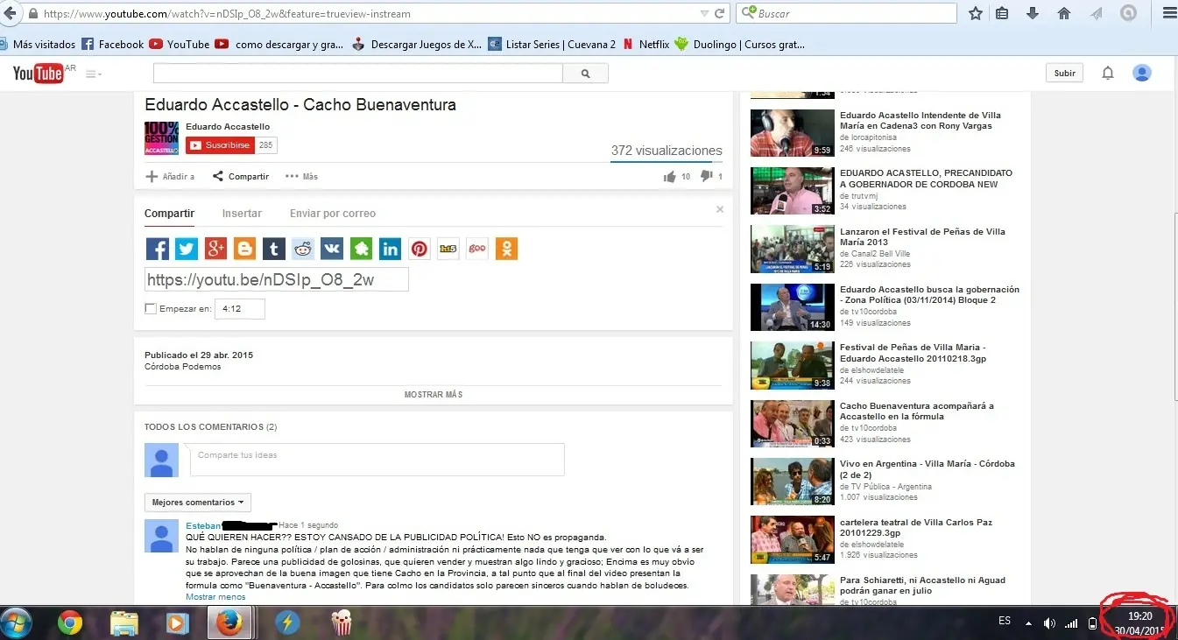Click the Eduardo Accastello channel avatar
1178x640 pixels.
[x=161, y=138]
